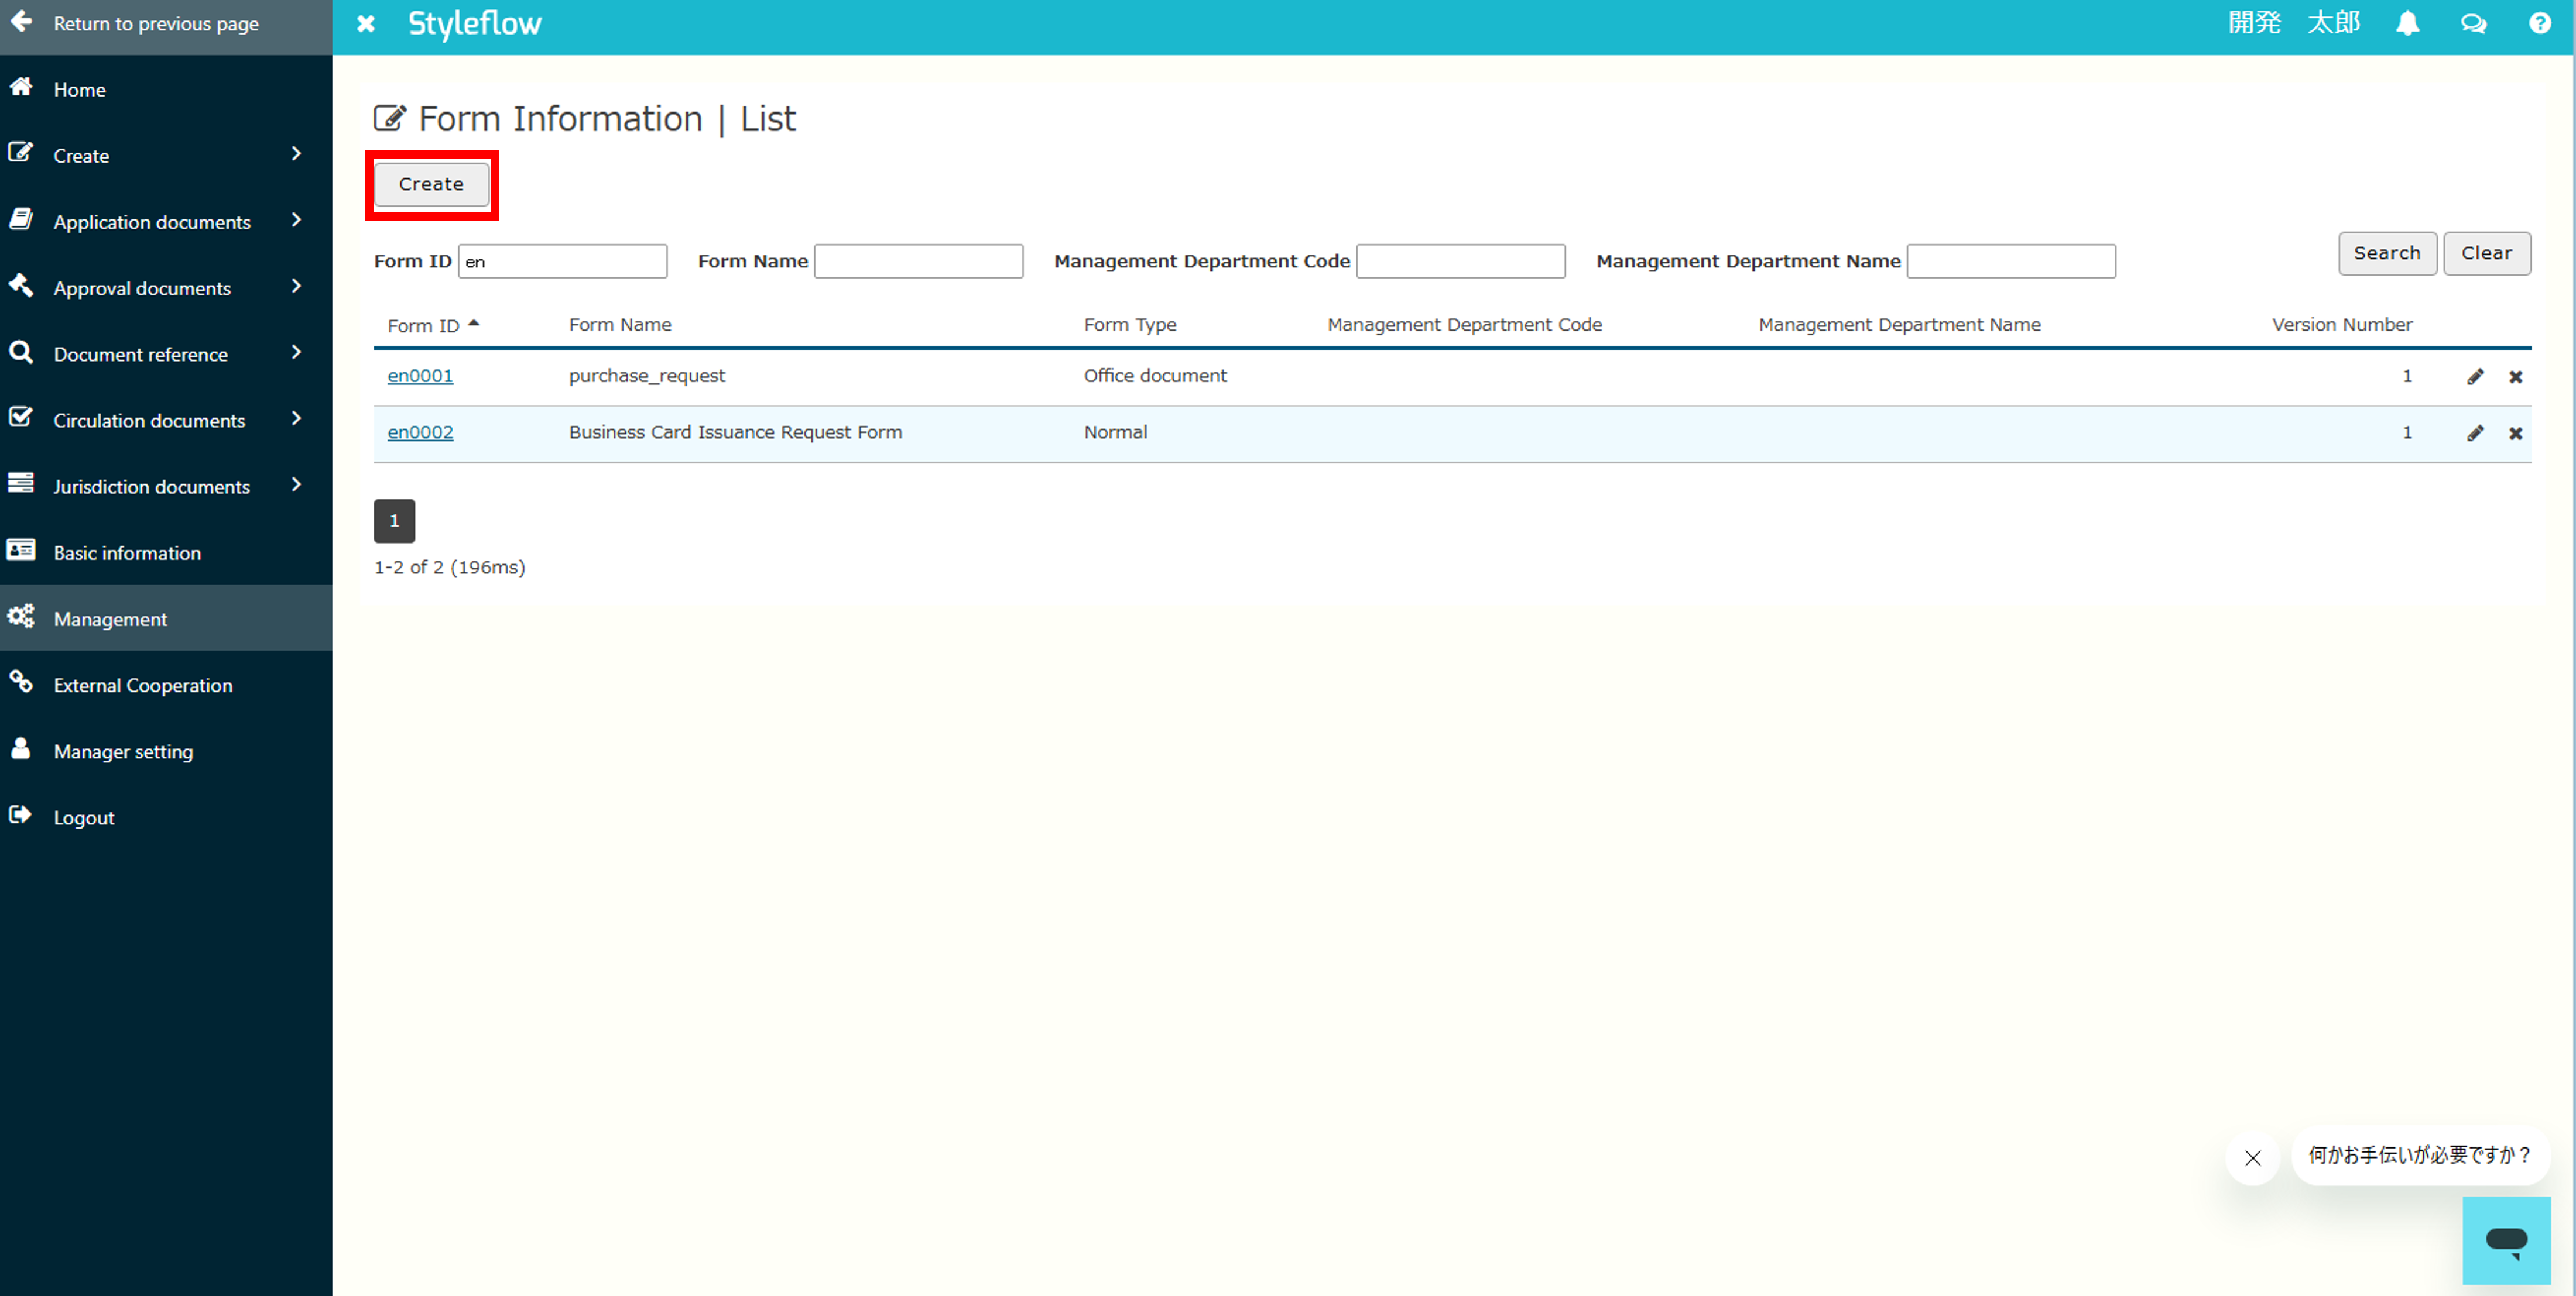Open form link en0001

420,376
